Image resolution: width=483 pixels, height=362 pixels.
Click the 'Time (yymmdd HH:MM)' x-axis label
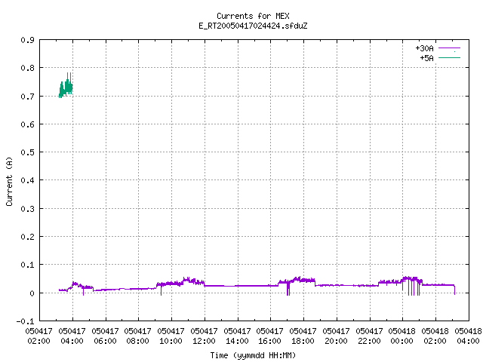pos(253,355)
